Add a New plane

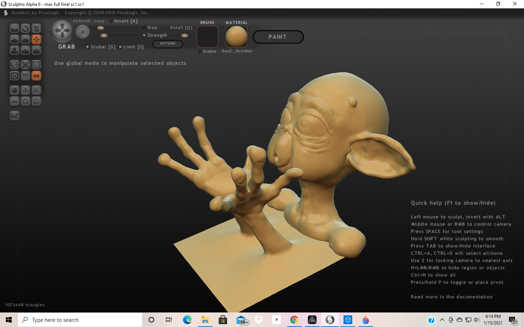tap(15, 101)
